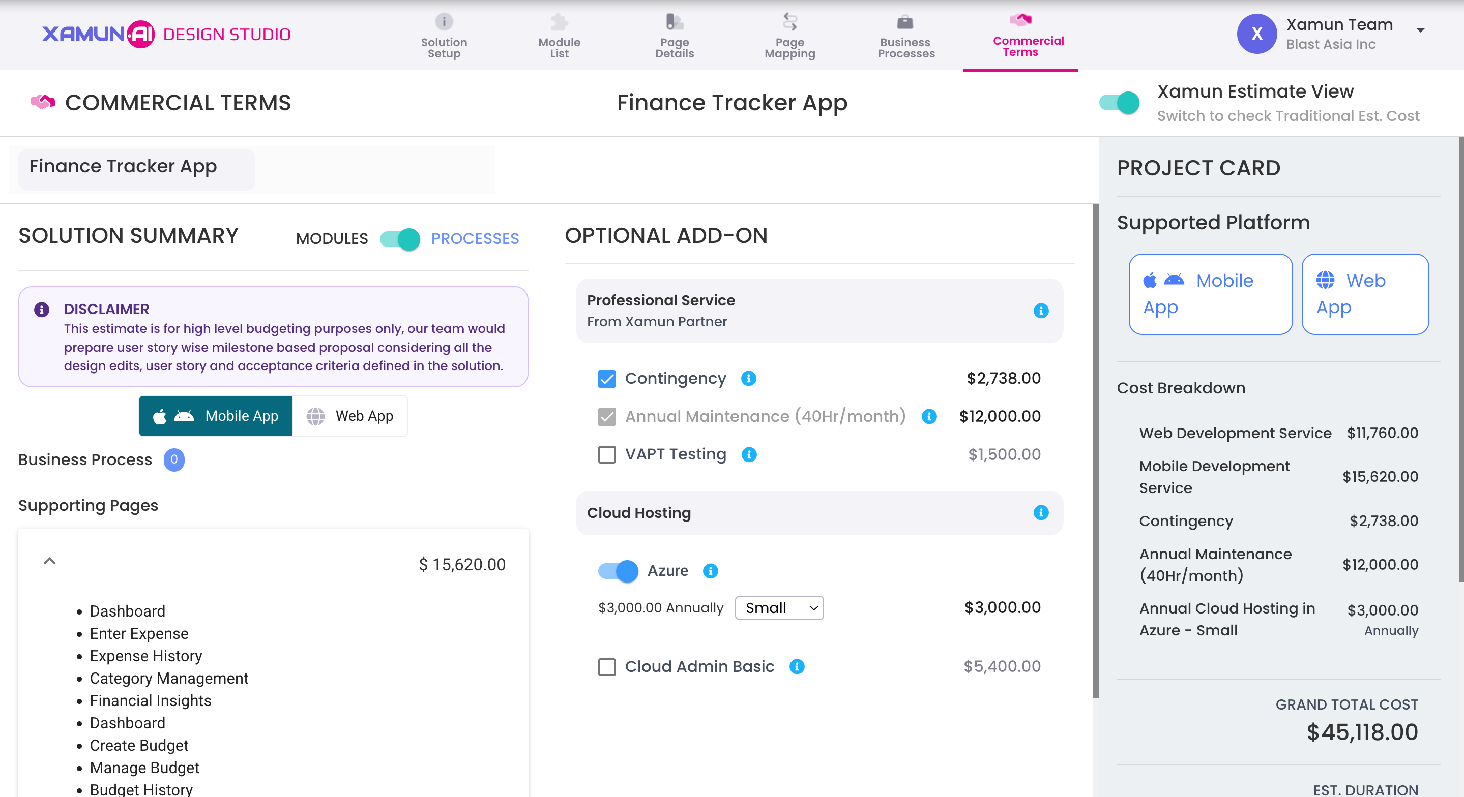Click the VAPT Testing info icon
1464x797 pixels.
tap(749, 454)
